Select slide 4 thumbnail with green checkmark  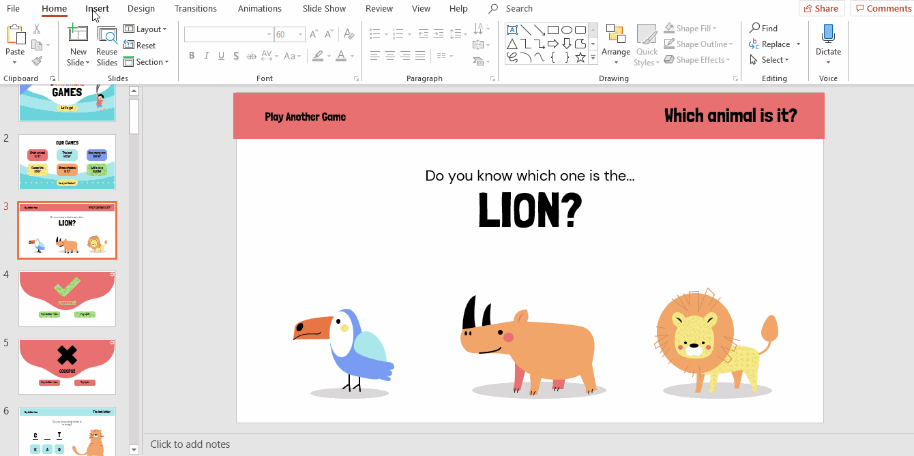pyautogui.click(x=67, y=298)
